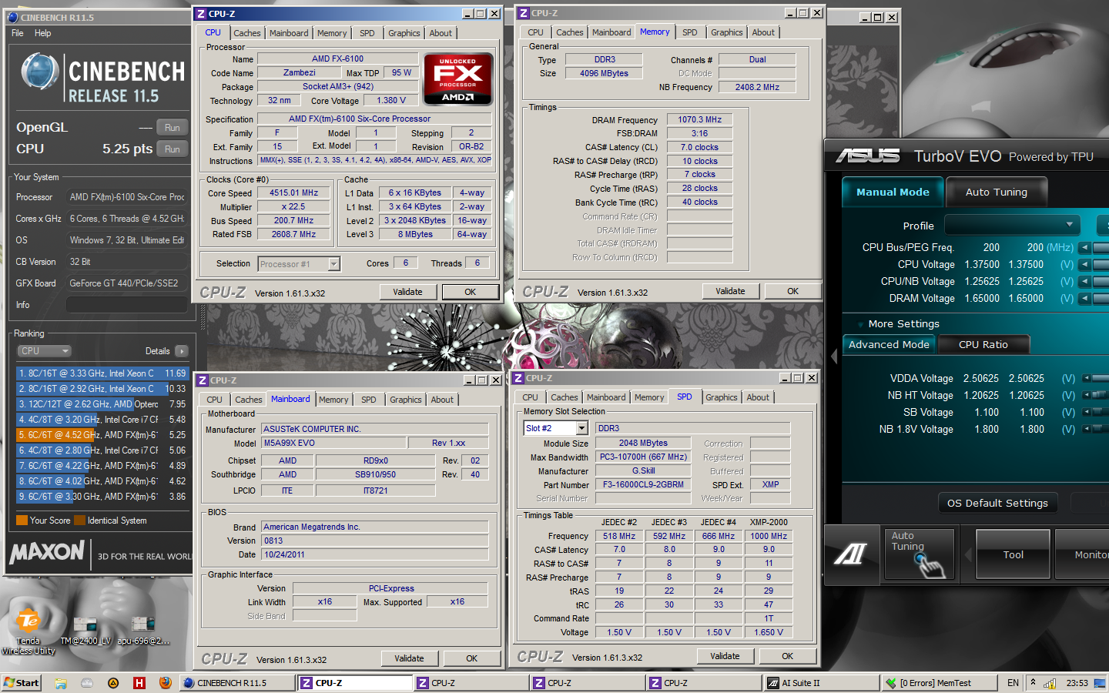Switch to the MemTest taskbar button

938,683
